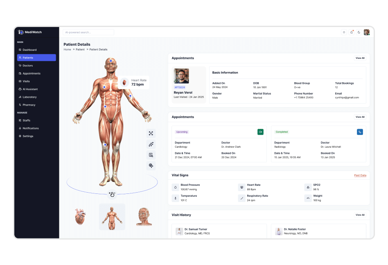Select the fullscreen expand icon beside body model

pyautogui.click(x=151, y=133)
